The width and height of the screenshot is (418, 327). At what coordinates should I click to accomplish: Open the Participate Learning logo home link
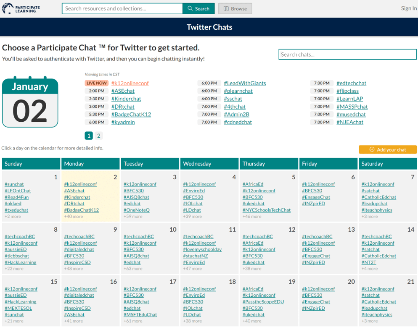pos(21,8)
